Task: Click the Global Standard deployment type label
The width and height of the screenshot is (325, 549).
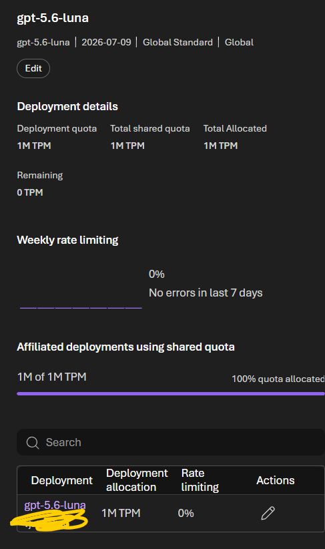Action: (178, 42)
